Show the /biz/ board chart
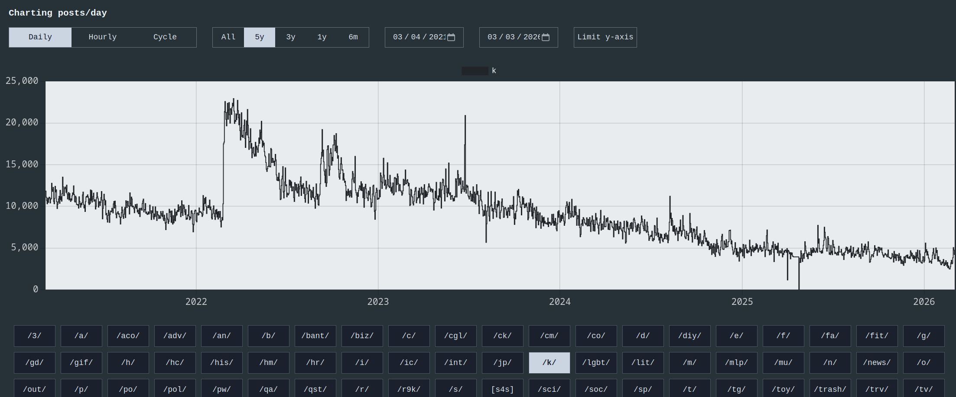Image resolution: width=956 pixels, height=397 pixels. tap(362, 336)
